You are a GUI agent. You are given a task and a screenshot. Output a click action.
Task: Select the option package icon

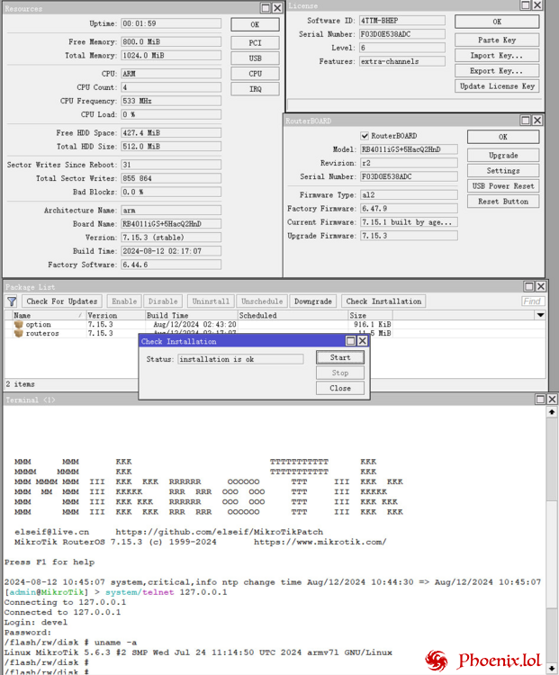pos(18,325)
